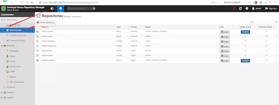
Task: Click the browser home icon
Action: click(27, 3)
